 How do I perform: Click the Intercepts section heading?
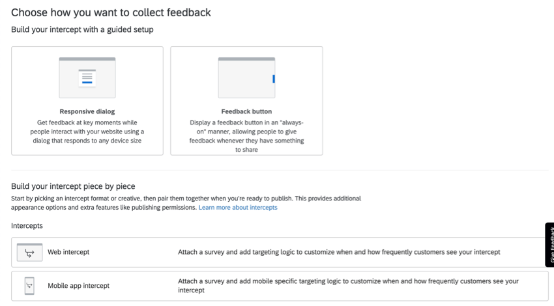point(27,226)
